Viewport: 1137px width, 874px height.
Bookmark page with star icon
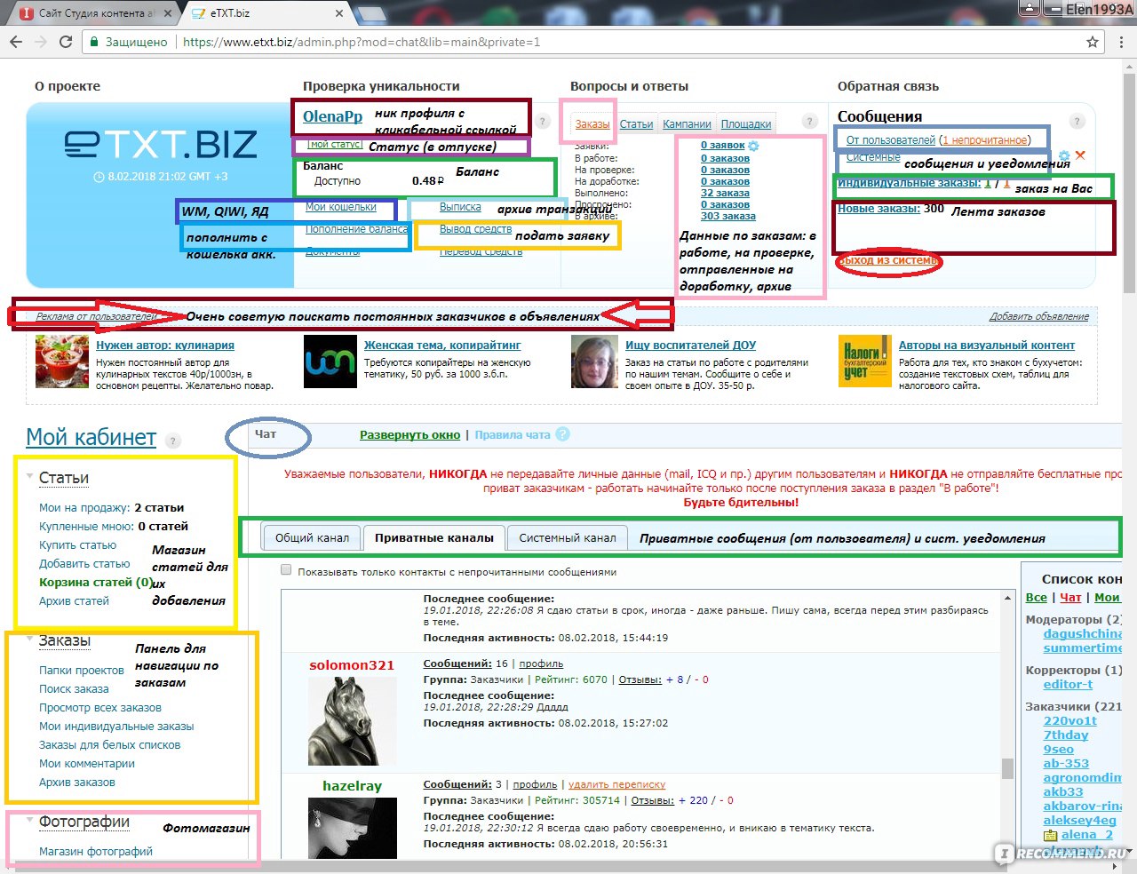point(1093,42)
